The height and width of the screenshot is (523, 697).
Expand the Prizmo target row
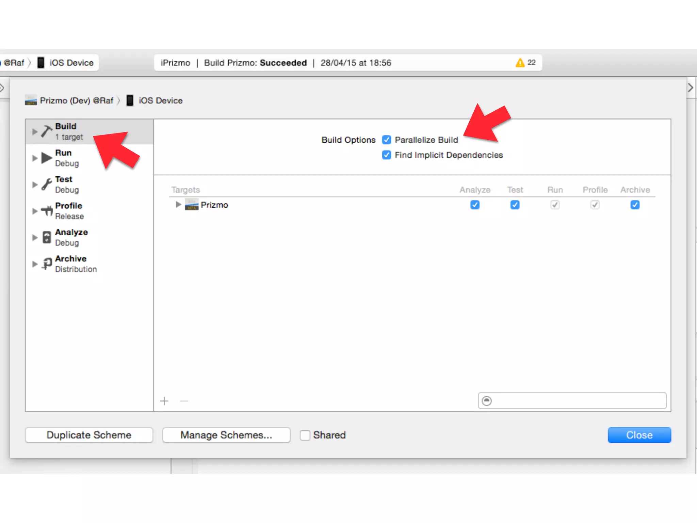click(178, 204)
